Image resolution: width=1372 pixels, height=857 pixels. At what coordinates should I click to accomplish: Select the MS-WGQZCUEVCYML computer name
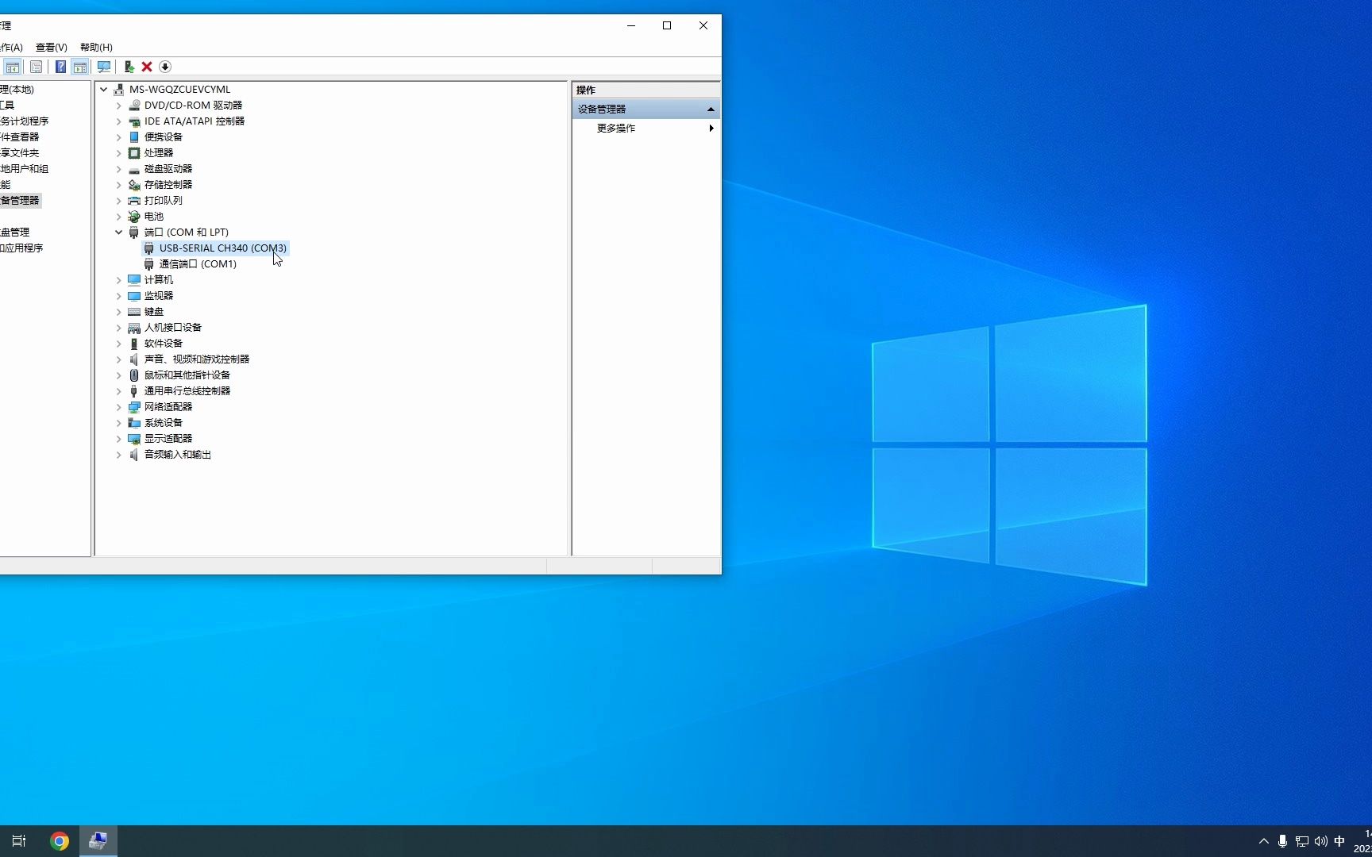coord(179,89)
